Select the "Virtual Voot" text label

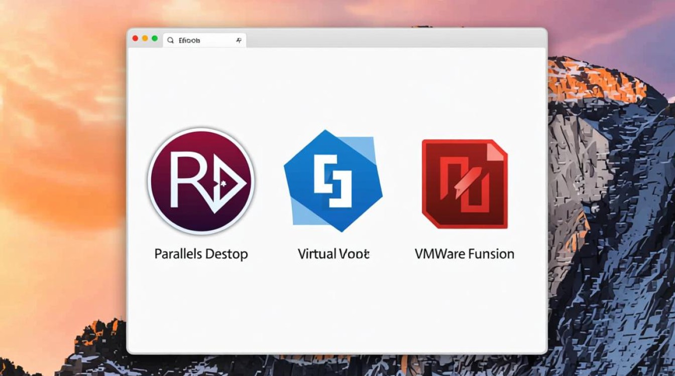333,254
